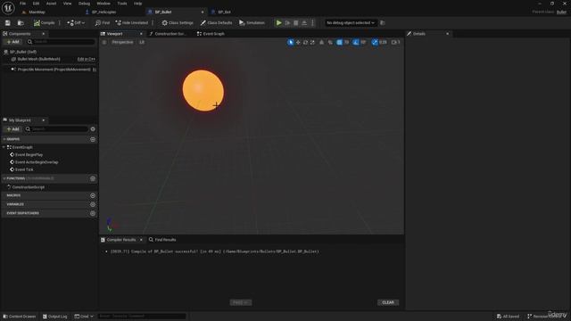Add a new event dispatcher with plus icon
Image resolution: width=571 pixels, height=321 pixels.
tap(93, 214)
